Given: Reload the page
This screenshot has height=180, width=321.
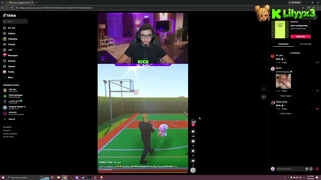Looking at the screenshot, I should coord(12,8).
